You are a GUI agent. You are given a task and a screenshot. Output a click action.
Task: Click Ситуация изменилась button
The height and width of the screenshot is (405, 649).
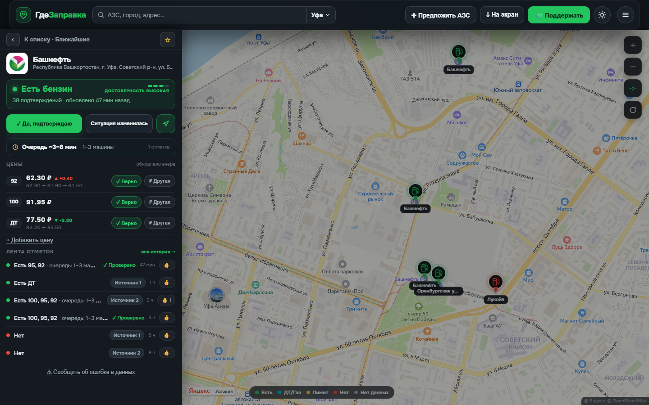pyautogui.click(x=119, y=124)
